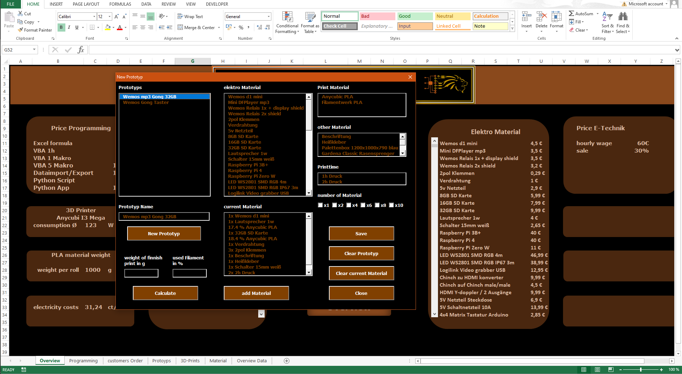Expand the General number format dropdown
682x374 pixels.
[269, 17]
